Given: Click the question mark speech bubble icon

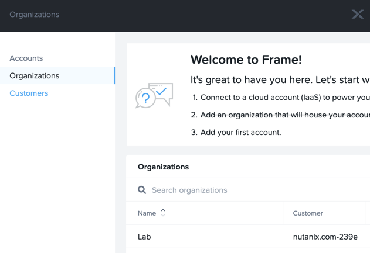Looking at the screenshot, I should coord(145,99).
